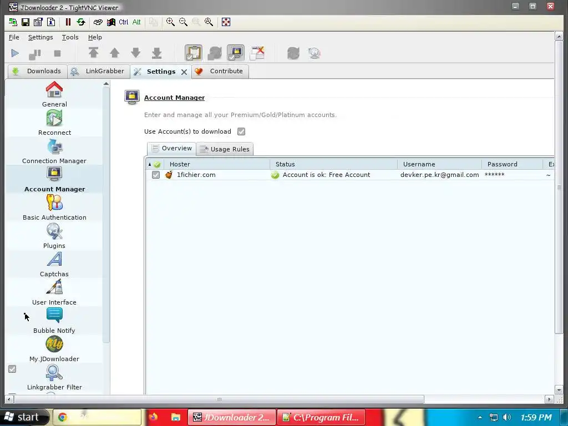Open the Settings menu
This screenshot has width=568, height=426.
[x=40, y=37]
